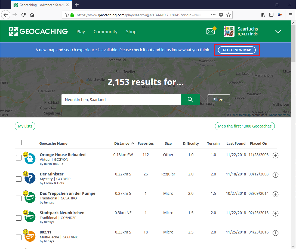Image resolution: width=296 pixels, height=249 pixels.
Task: Open a new browser tab with plus
Action: (77, 5)
